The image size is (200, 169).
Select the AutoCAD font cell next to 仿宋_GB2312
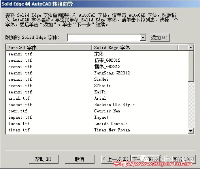(x=20, y=60)
